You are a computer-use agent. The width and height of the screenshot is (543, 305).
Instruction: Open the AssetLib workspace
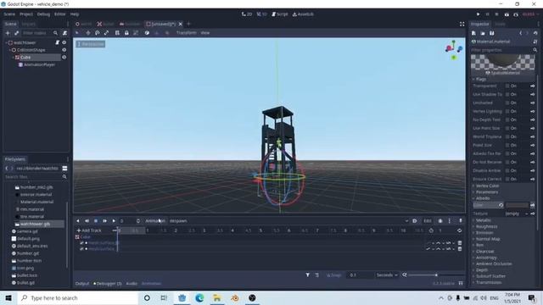(x=303, y=14)
